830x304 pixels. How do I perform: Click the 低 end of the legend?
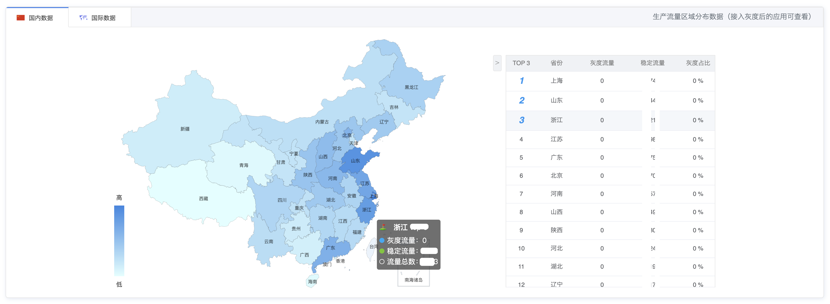tap(119, 284)
